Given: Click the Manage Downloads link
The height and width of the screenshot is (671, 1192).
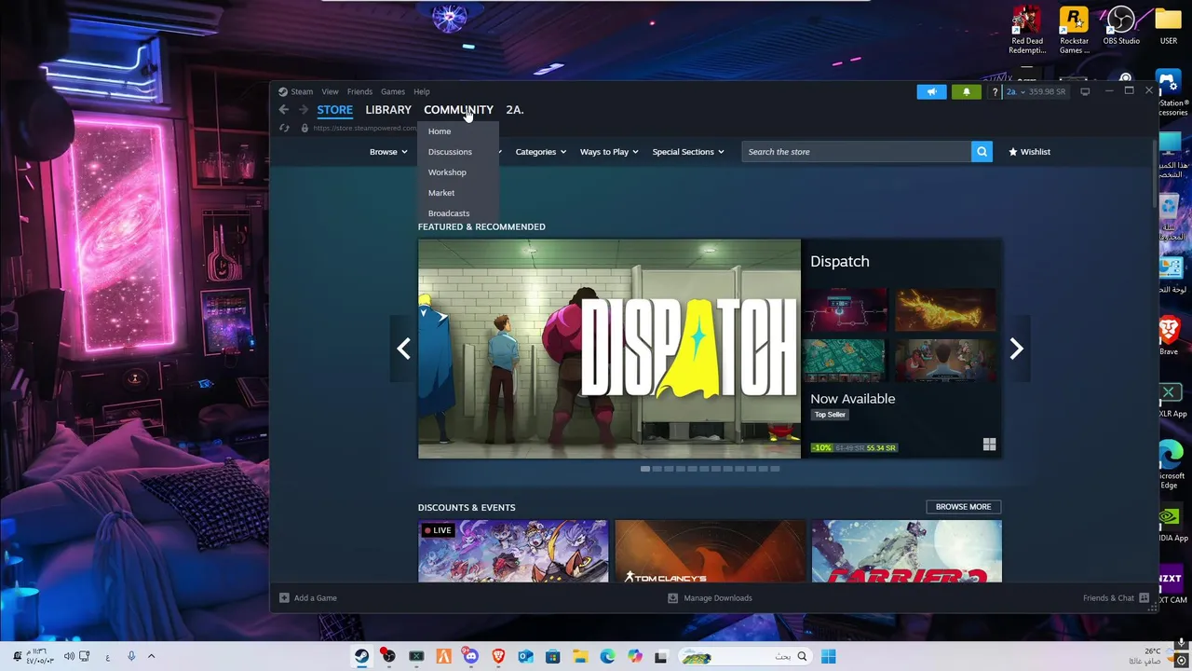Looking at the screenshot, I should [x=717, y=598].
